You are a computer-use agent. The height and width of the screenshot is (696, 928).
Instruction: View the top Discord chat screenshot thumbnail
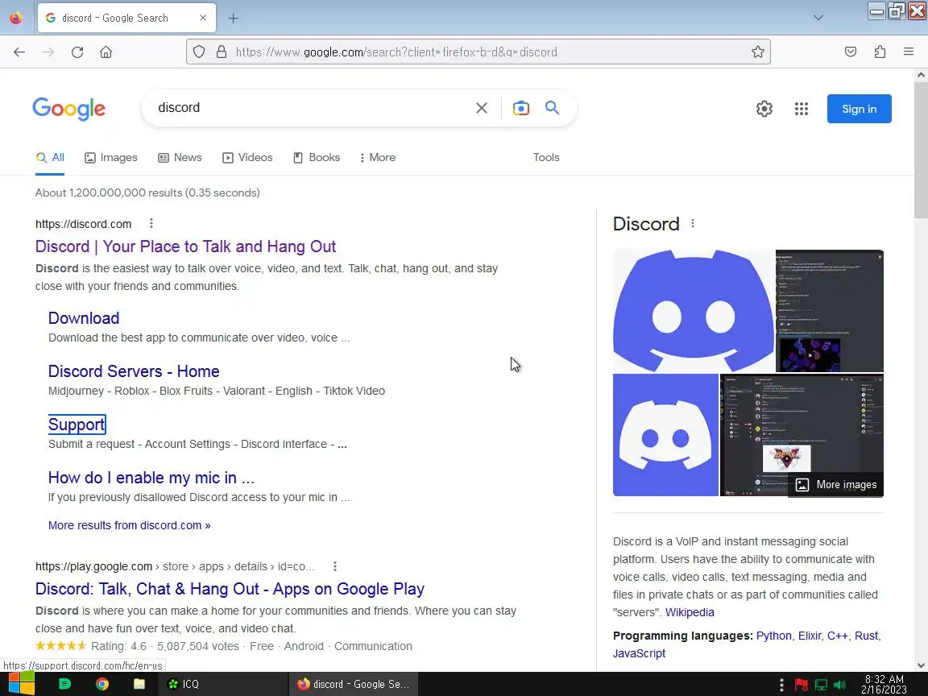829,311
